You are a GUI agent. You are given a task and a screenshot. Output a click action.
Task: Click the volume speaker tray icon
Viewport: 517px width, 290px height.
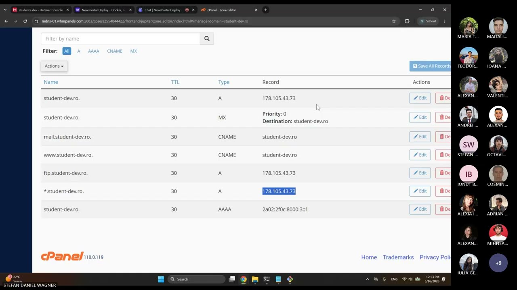coord(410,279)
